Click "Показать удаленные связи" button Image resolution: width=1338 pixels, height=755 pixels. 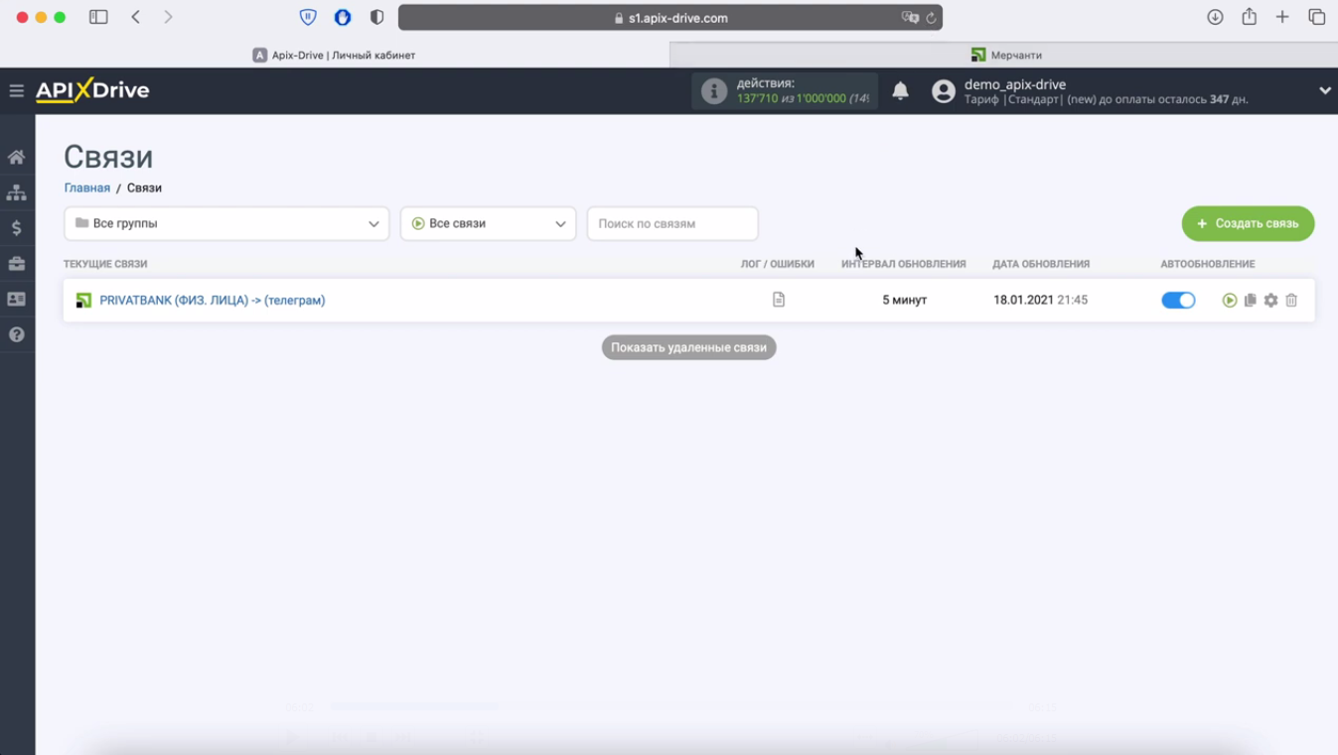tap(688, 347)
